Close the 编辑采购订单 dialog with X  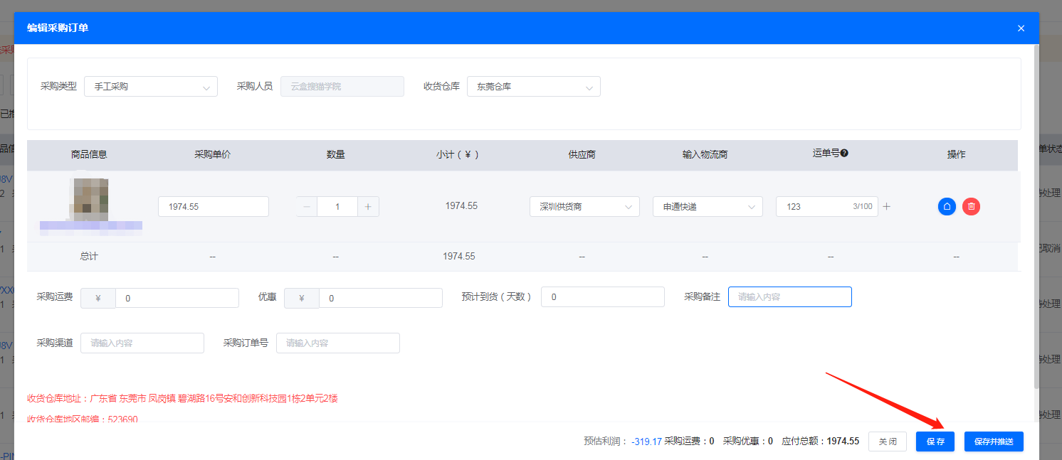point(1021,28)
